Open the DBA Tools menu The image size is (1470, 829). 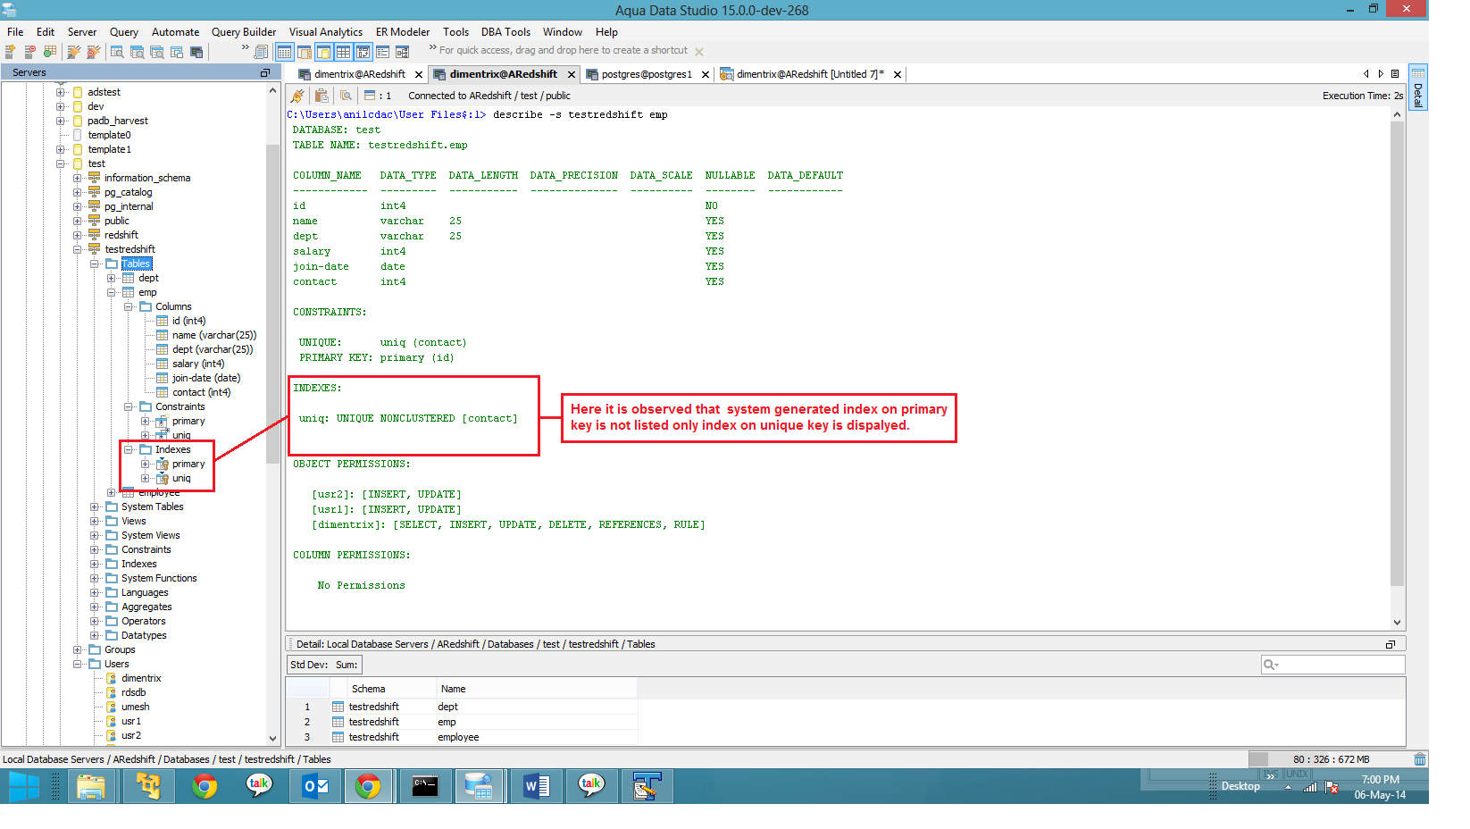coord(505,32)
